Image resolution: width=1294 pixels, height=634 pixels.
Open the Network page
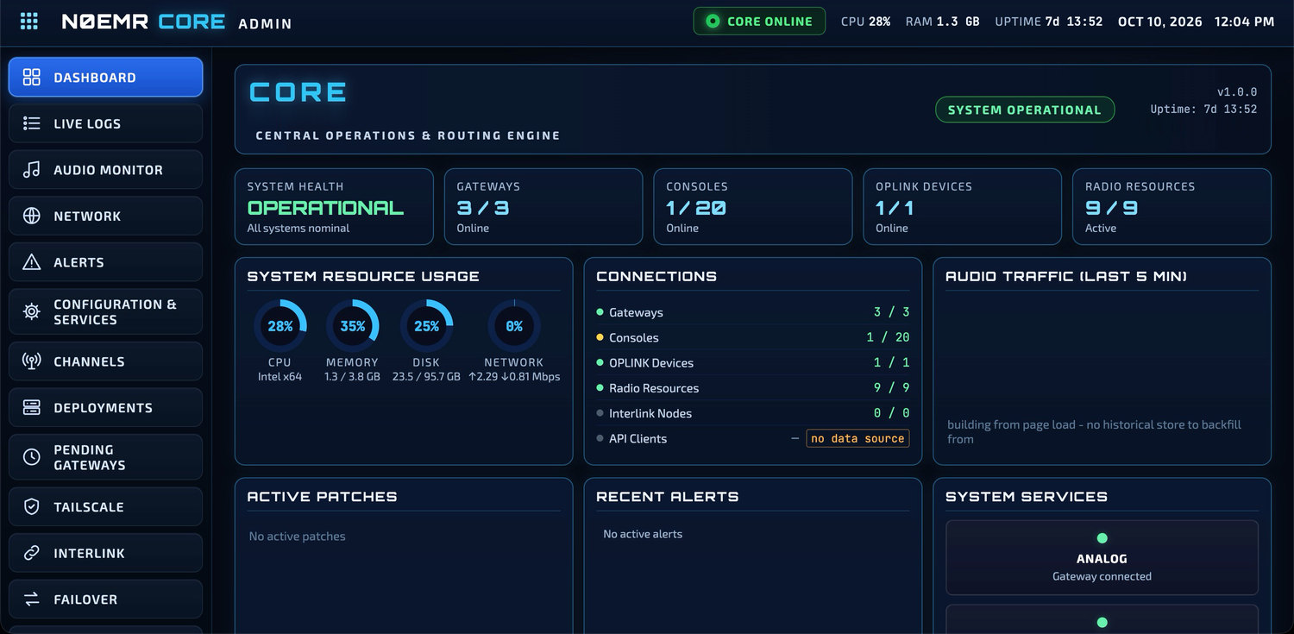click(106, 216)
